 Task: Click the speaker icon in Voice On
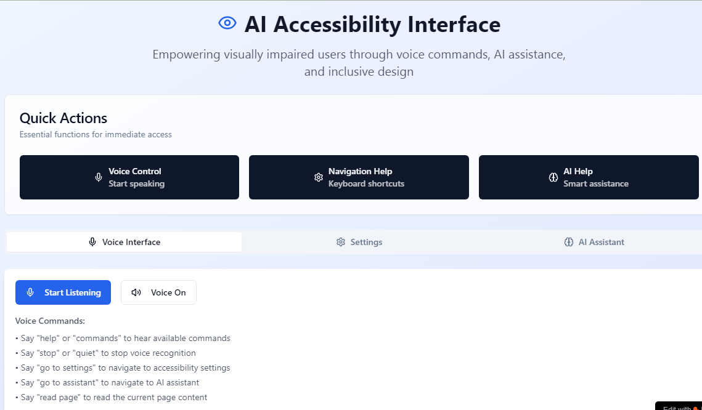(136, 292)
